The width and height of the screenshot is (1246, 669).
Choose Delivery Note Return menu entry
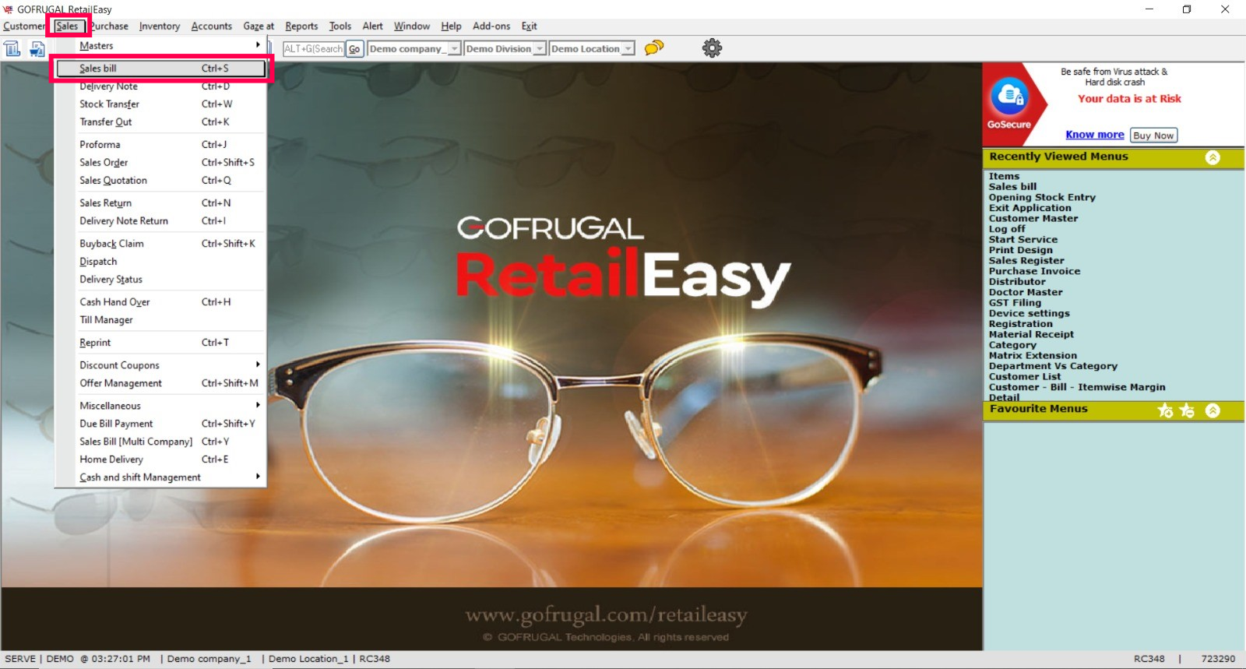(x=161, y=221)
